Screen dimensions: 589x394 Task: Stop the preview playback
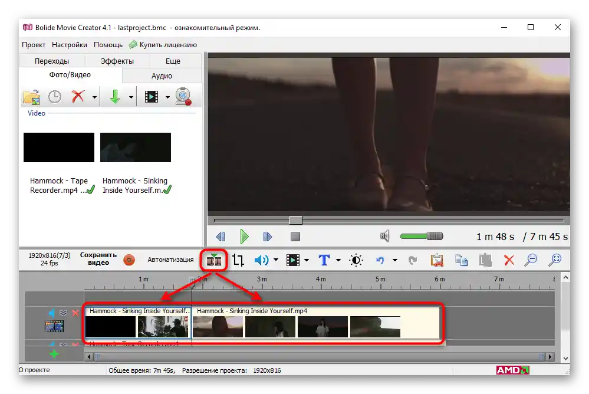295,237
